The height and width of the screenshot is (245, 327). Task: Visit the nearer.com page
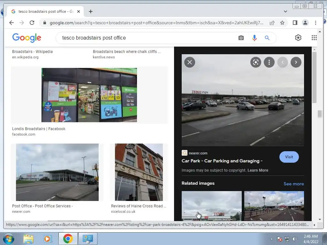tap(289, 157)
